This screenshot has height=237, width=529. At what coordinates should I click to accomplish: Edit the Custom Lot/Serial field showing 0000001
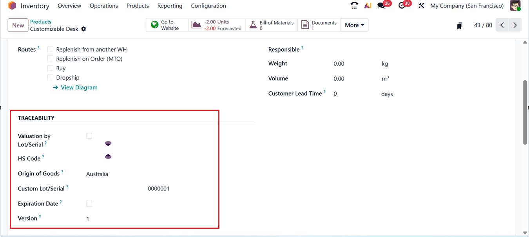tap(159, 188)
